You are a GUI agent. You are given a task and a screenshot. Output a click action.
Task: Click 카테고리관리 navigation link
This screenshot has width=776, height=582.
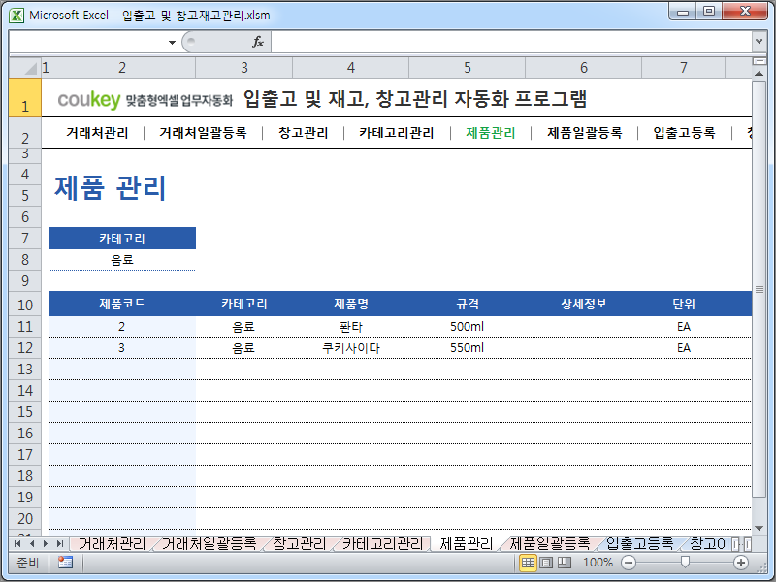point(397,133)
